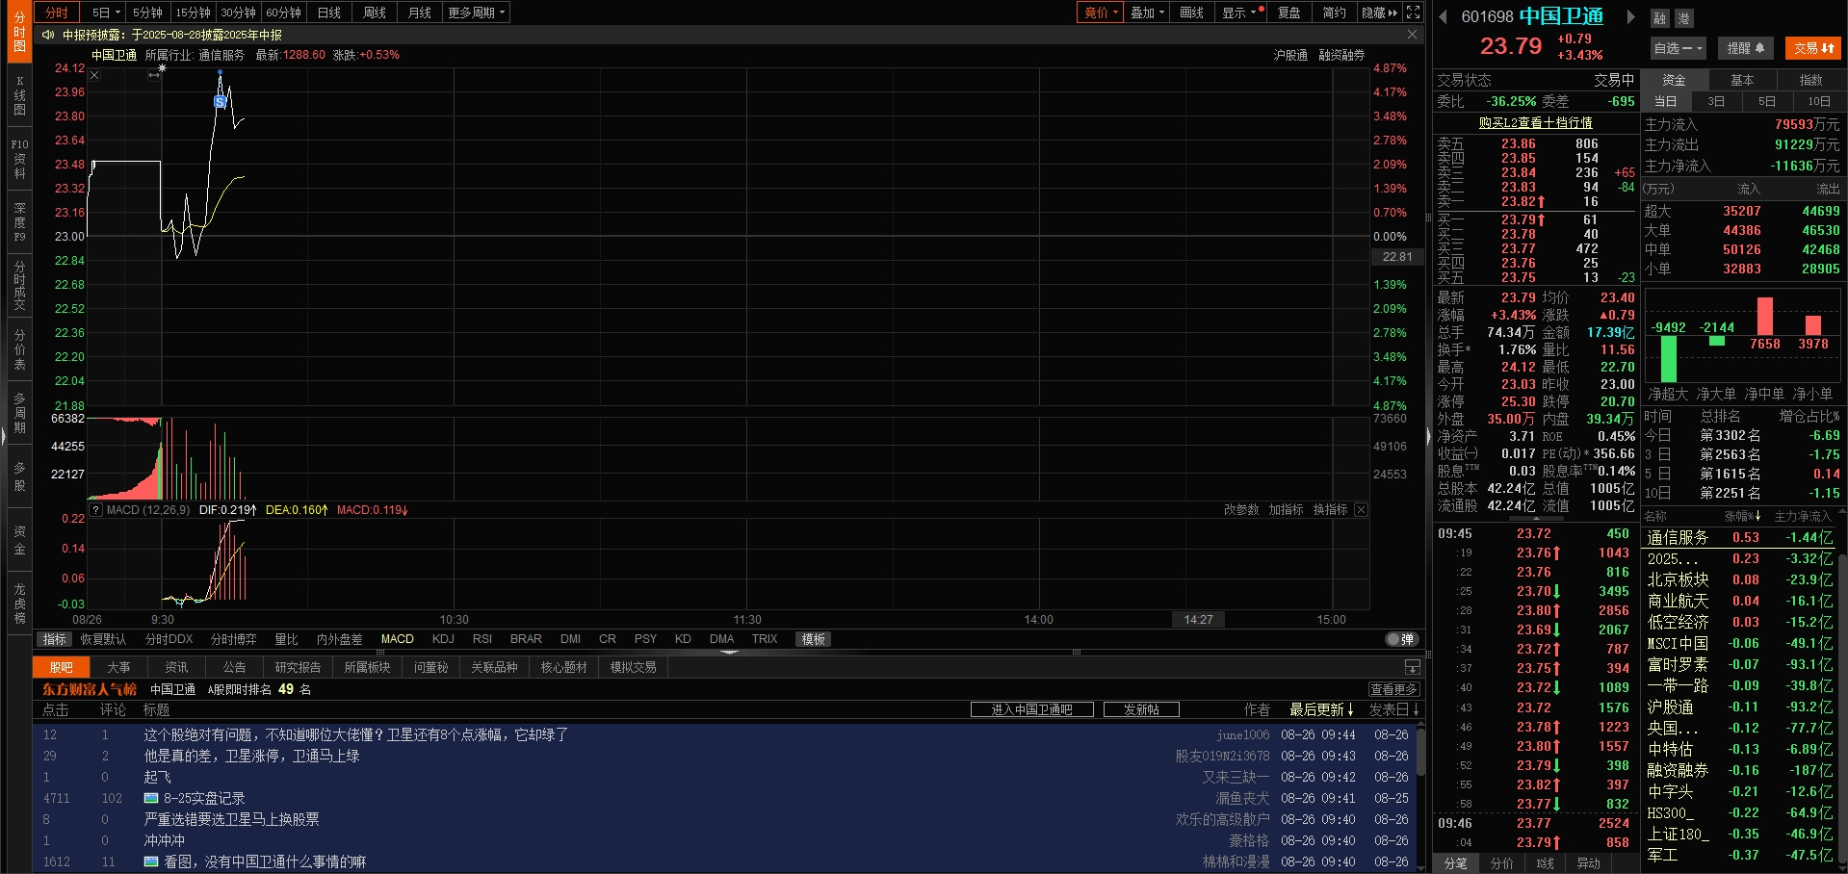1848x874 pixels.
Task: Open the post titled 8-25实盘记录
Action: point(204,798)
